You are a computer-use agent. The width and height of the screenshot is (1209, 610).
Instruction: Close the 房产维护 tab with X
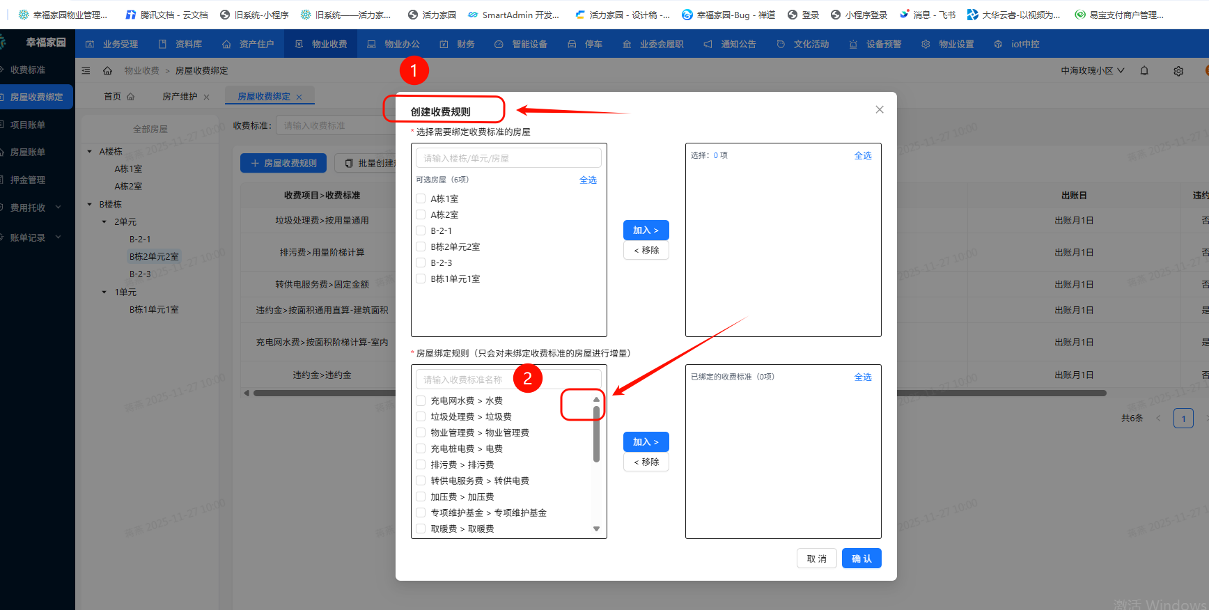click(x=207, y=97)
